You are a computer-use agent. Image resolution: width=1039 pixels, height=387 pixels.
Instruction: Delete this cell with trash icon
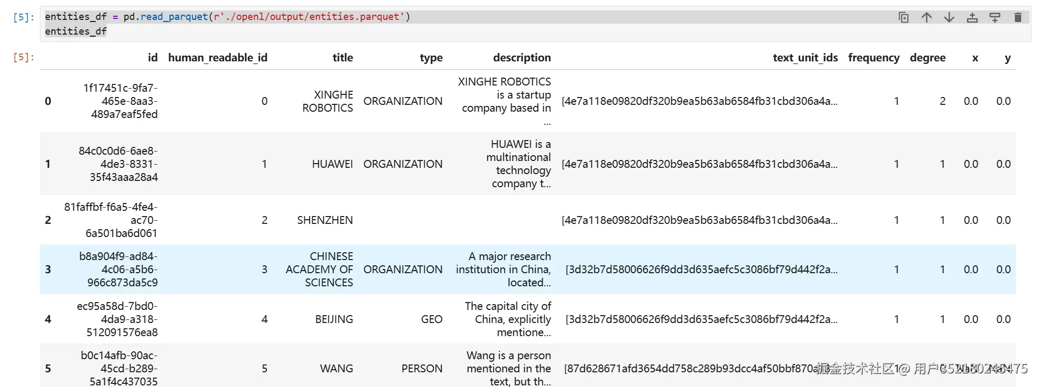tap(1018, 17)
